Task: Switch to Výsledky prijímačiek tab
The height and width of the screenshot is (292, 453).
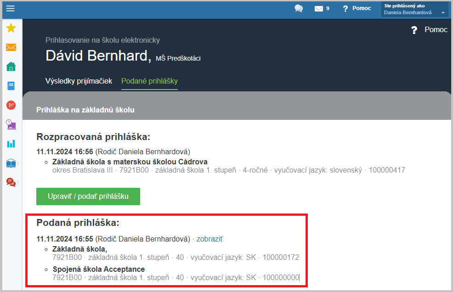Action: point(79,81)
